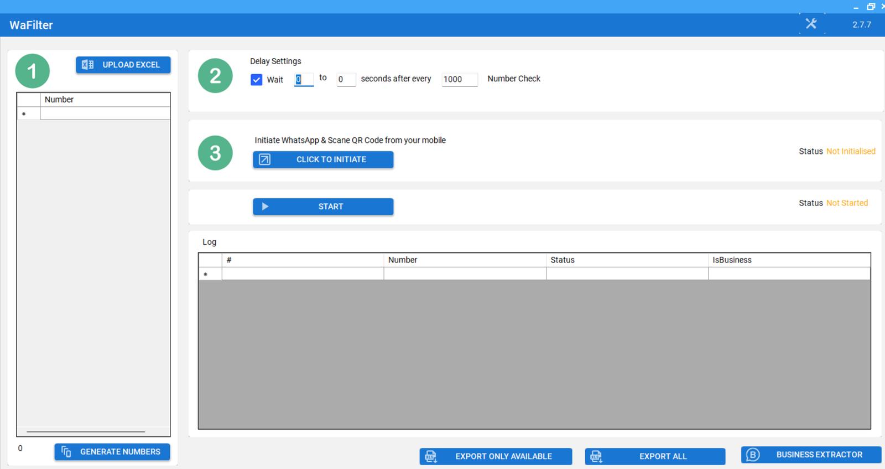Click the Not Initialised status text
Viewport: 885px width, 469px height.
(x=851, y=151)
